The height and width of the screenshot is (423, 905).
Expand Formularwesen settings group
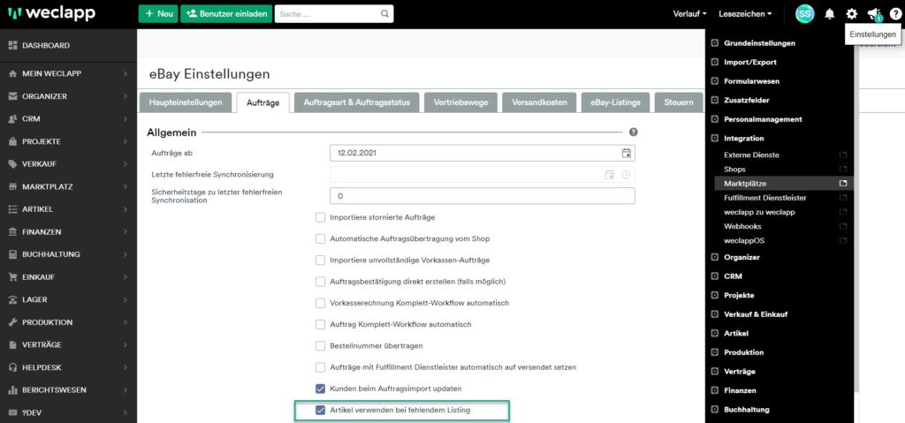tap(751, 81)
